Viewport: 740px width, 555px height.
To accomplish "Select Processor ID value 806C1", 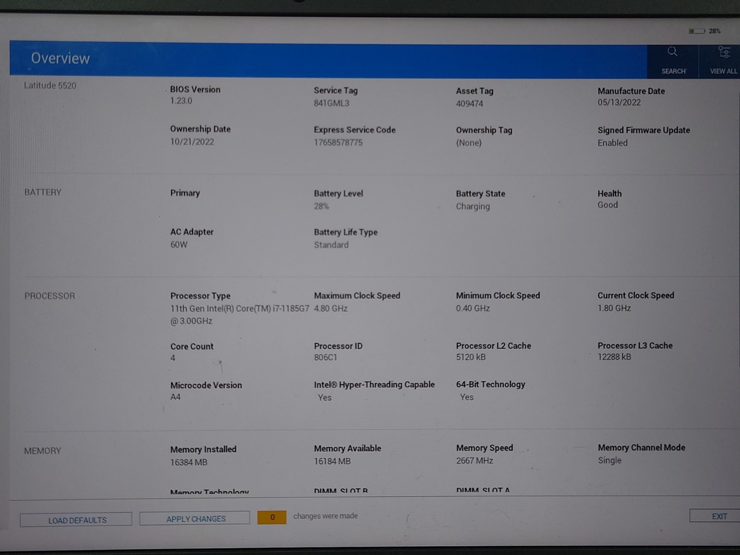I will click(326, 358).
